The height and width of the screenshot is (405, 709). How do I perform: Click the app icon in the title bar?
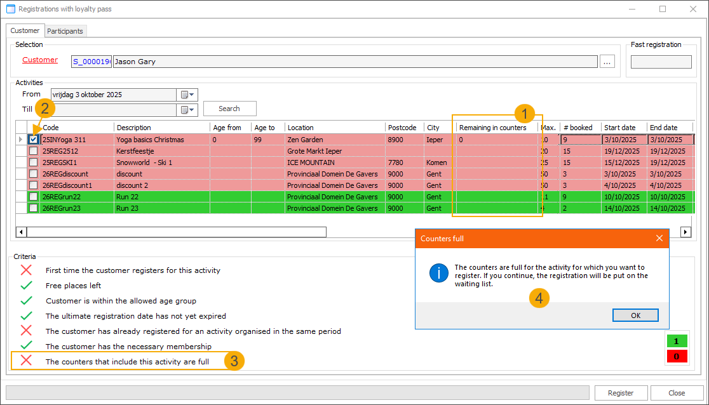point(10,10)
